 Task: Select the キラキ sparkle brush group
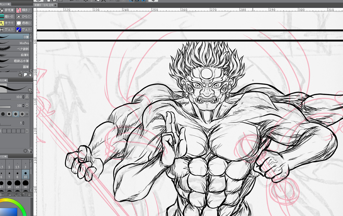tap(7, 23)
